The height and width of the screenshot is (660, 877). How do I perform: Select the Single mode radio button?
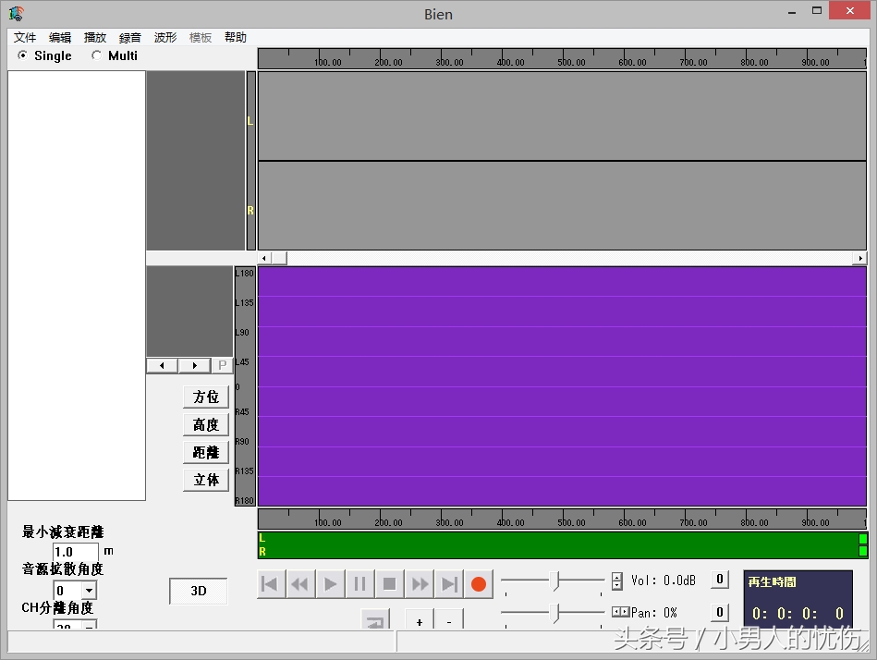tap(23, 55)
